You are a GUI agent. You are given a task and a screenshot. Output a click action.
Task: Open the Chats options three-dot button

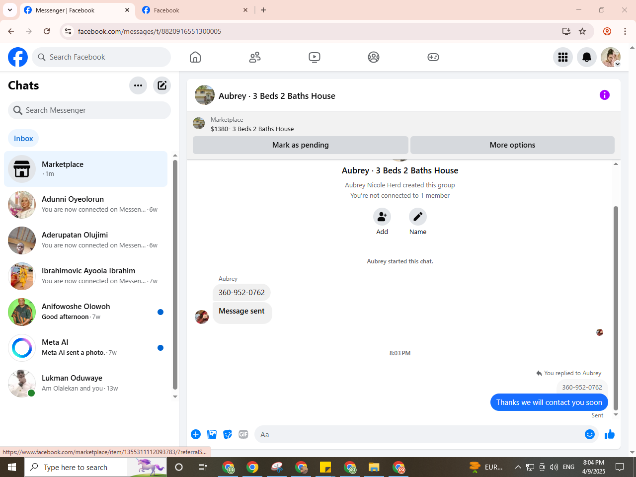click(138, 85)
